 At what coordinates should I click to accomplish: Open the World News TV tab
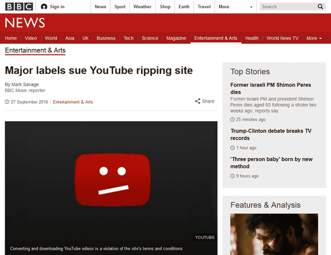(x=283, y=38)
